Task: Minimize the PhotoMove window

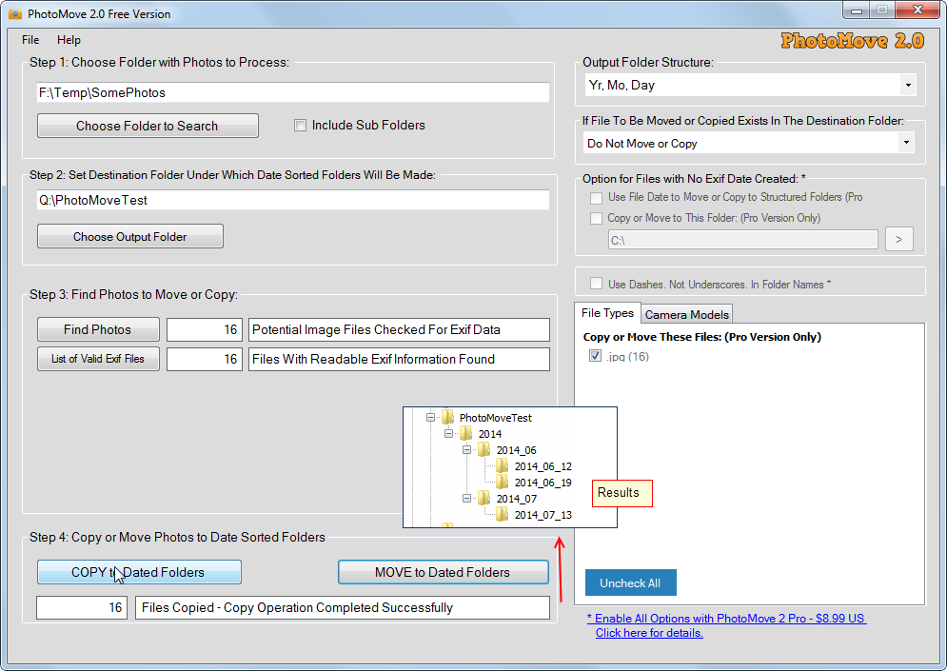Action: [x=856, y=10]
